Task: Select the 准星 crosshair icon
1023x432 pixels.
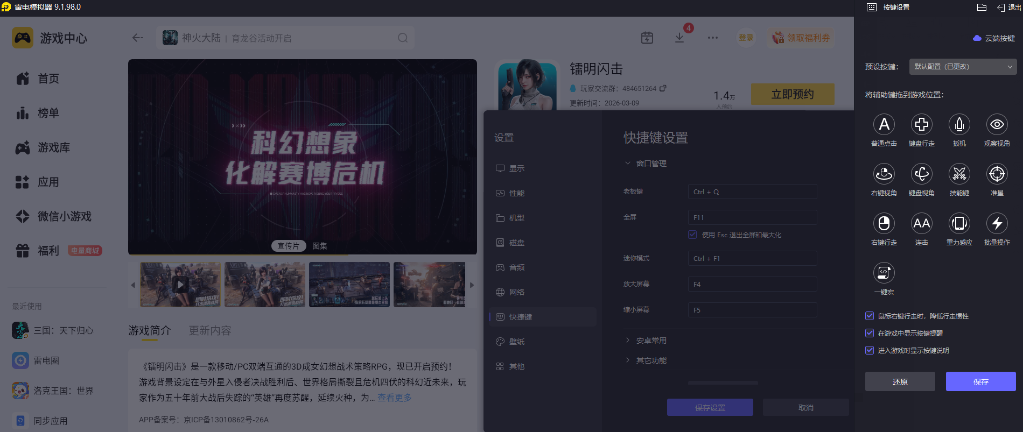Action: 997,174
